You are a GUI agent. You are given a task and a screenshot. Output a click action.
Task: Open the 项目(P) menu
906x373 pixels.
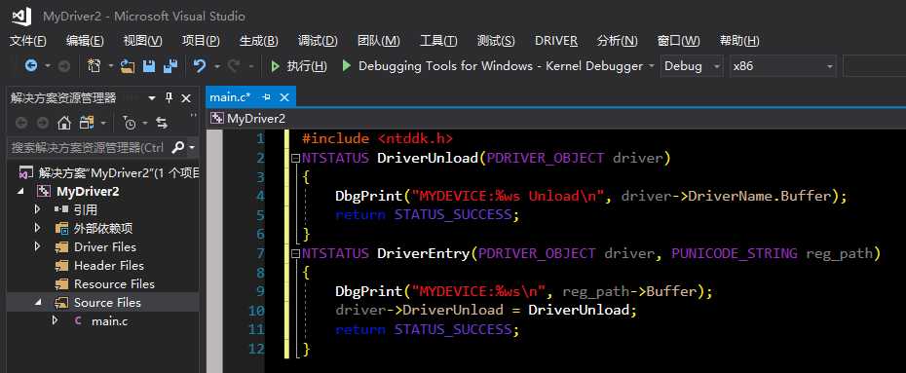tap(201, 41)
